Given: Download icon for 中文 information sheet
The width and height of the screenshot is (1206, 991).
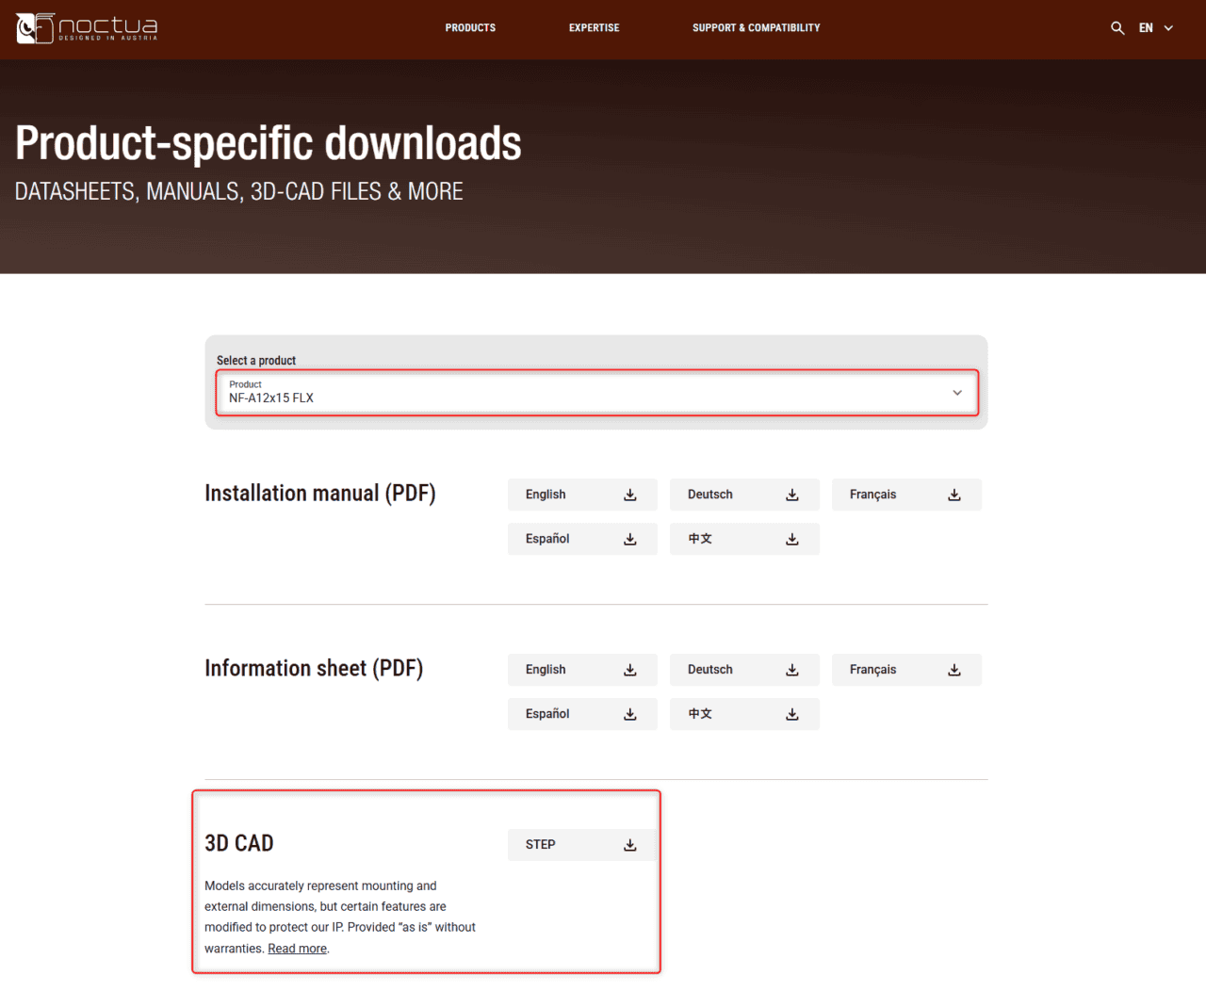Looking at the screenshot, I should (x=792, y=715).
